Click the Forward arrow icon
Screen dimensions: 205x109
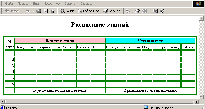click(28, 11)
